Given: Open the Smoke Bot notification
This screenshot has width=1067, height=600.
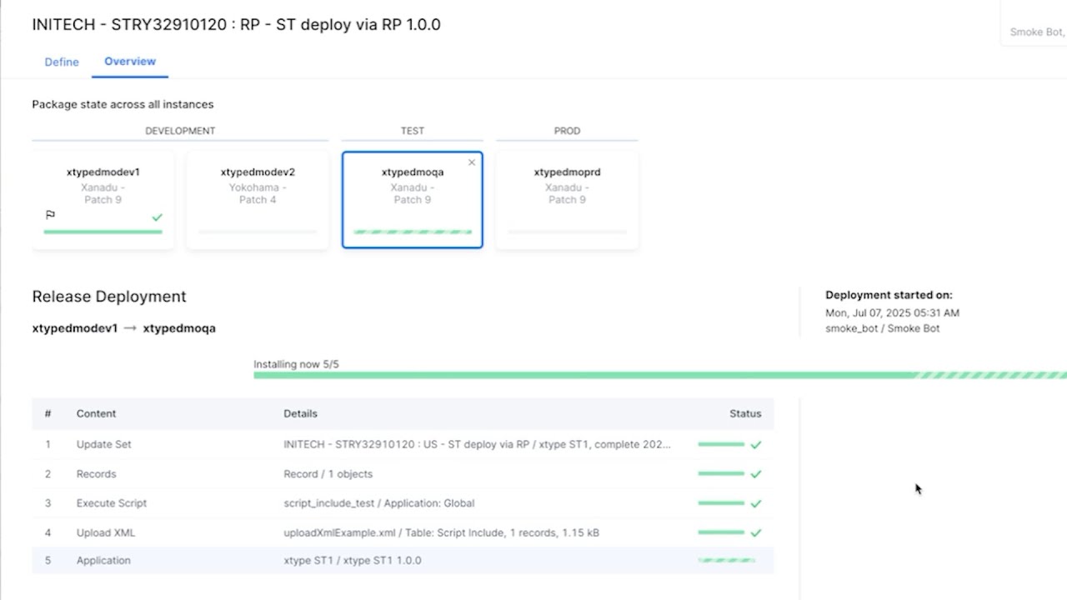Looking at the screenshot, I should tap(1036, 32).
